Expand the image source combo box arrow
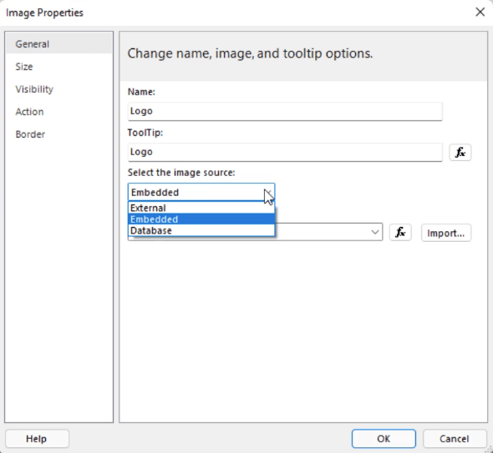Viewport: 493px width, 453px height. (268, 192)
